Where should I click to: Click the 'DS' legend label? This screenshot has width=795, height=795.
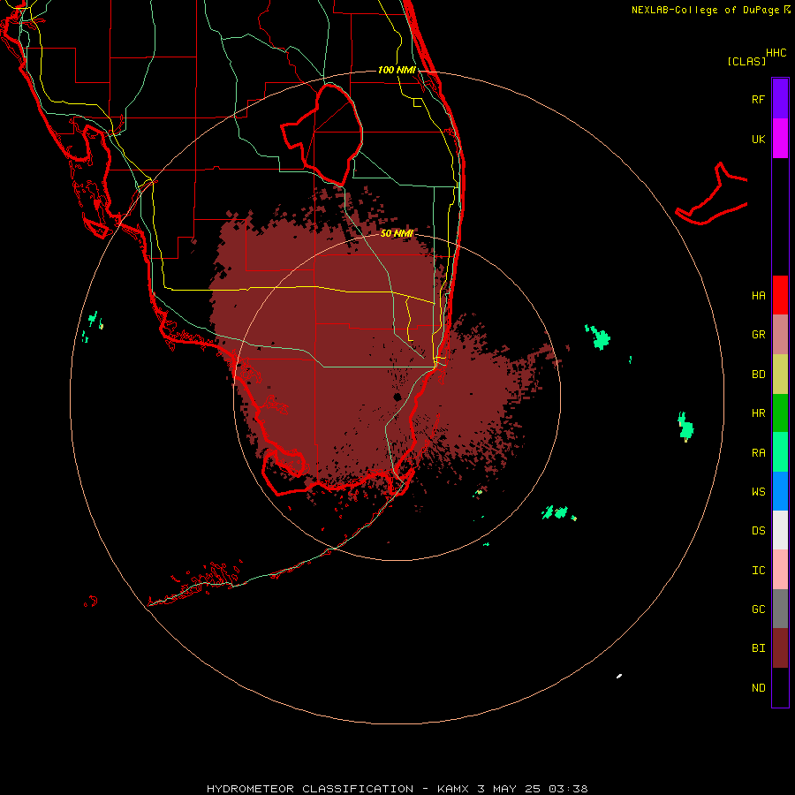pyautogui.click(x=759, y=531)
